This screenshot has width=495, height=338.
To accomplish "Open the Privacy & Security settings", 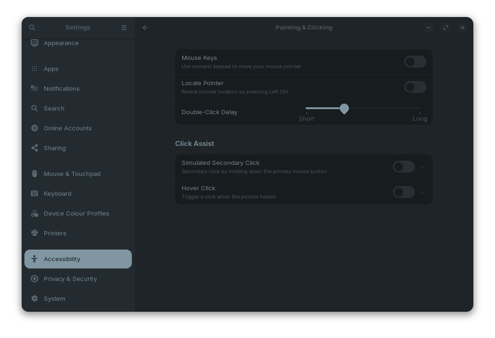I will pyautogui.click(x=70, y=279).
